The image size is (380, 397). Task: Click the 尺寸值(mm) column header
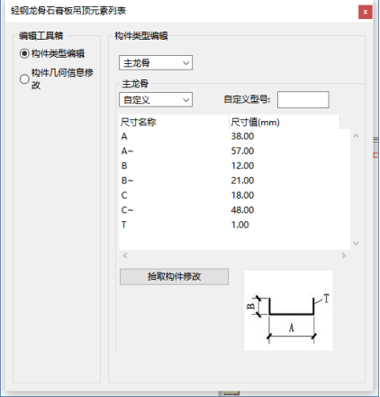pos(285,122)
